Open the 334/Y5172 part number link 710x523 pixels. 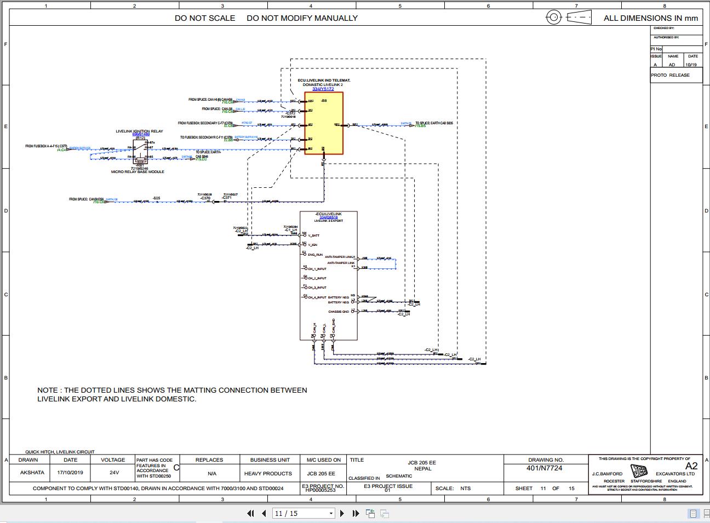click(323, 89)
